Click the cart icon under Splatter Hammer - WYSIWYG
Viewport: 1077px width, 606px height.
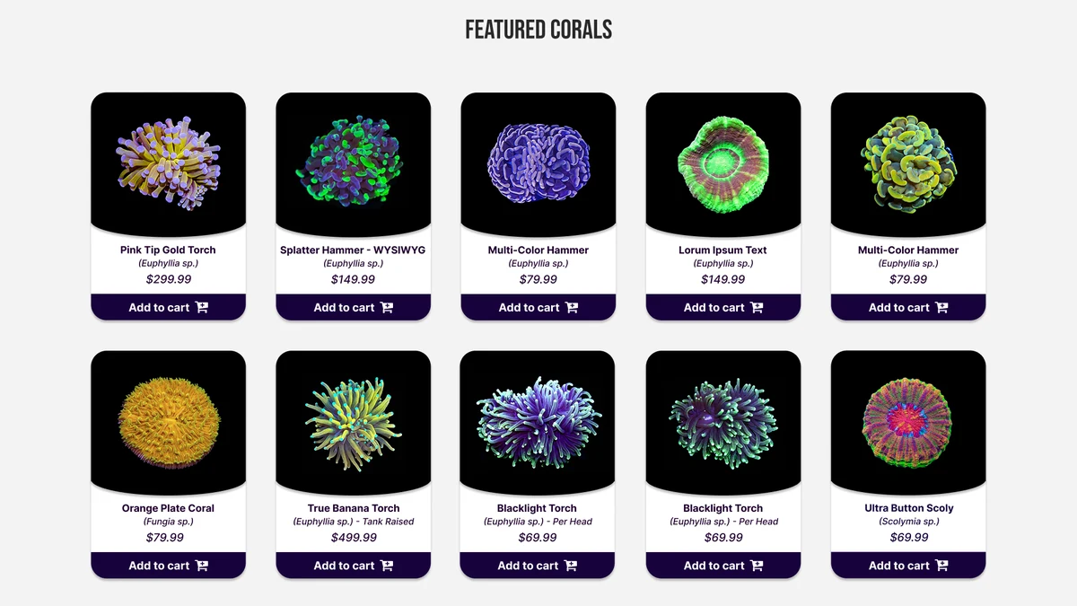(387, 307)
